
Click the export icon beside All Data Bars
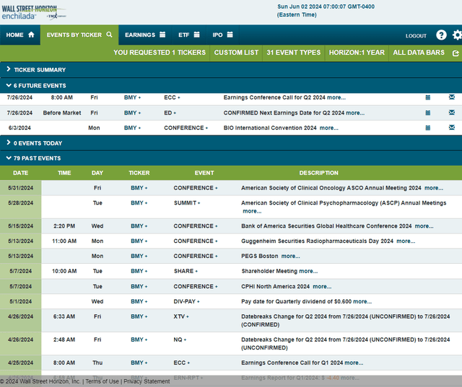(455, 53)
